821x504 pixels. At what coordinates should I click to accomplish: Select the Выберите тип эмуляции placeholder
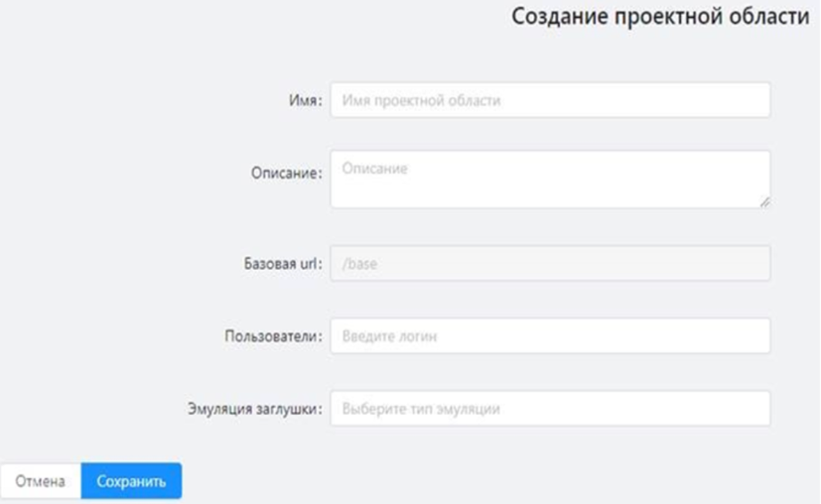pos(421,409)
